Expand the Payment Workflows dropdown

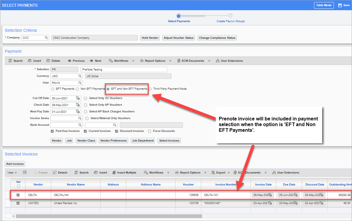pyautogui.click(x=133, y=61)
